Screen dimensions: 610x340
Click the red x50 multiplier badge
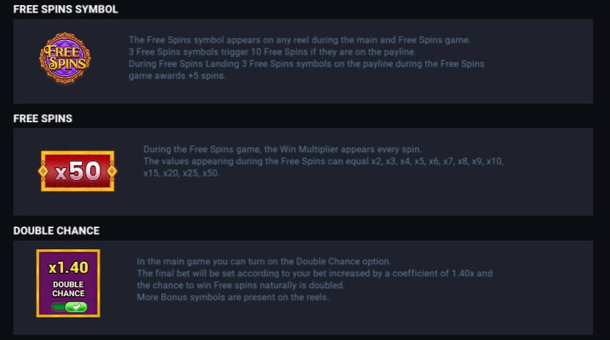point(78,171)
